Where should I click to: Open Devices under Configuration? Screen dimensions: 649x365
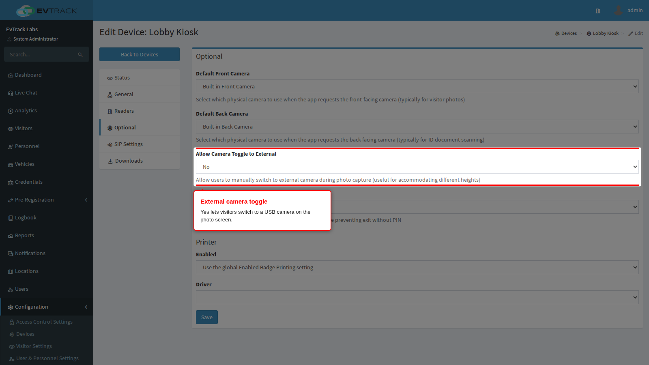coord(47,334)
